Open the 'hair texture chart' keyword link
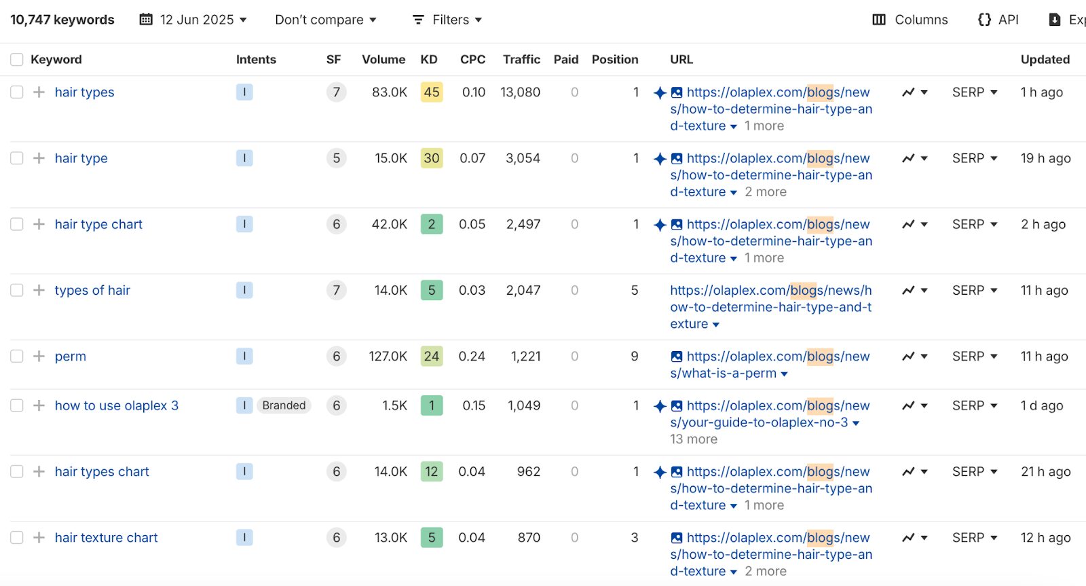Screen dimensions: 1086x586 pos(106,538)
